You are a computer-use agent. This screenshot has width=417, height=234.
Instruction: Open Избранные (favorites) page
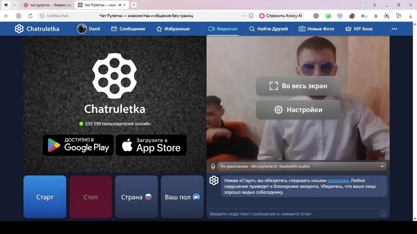[x=173, y=29]
